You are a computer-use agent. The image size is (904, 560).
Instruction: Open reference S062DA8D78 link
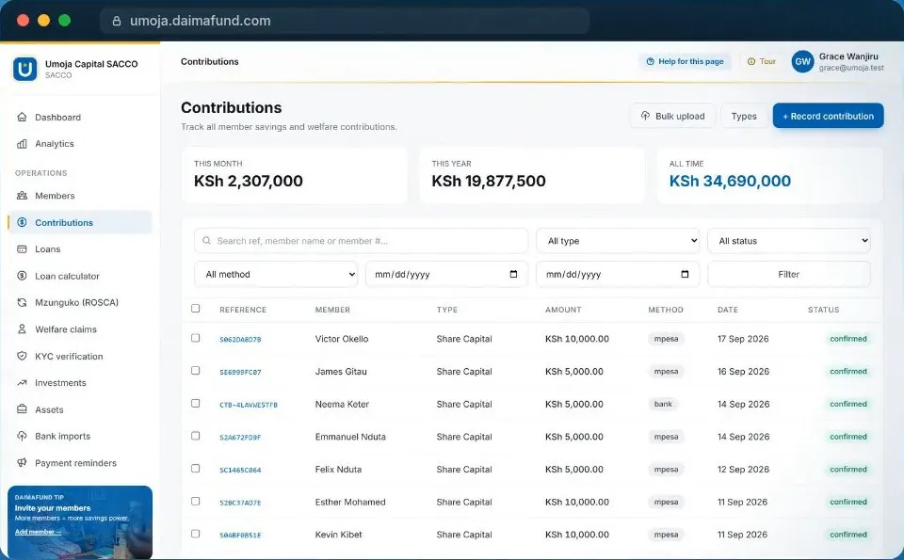tap(240, 340)
